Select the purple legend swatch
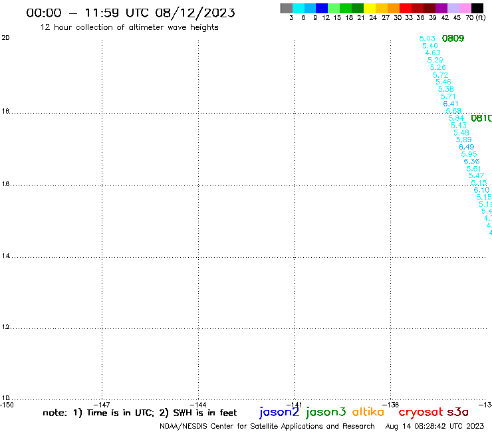This screenshot has width=492, height=432. [441, 8]
